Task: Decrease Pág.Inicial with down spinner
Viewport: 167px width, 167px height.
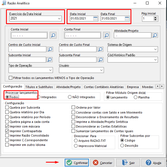Action: click(x=155, y=20)
